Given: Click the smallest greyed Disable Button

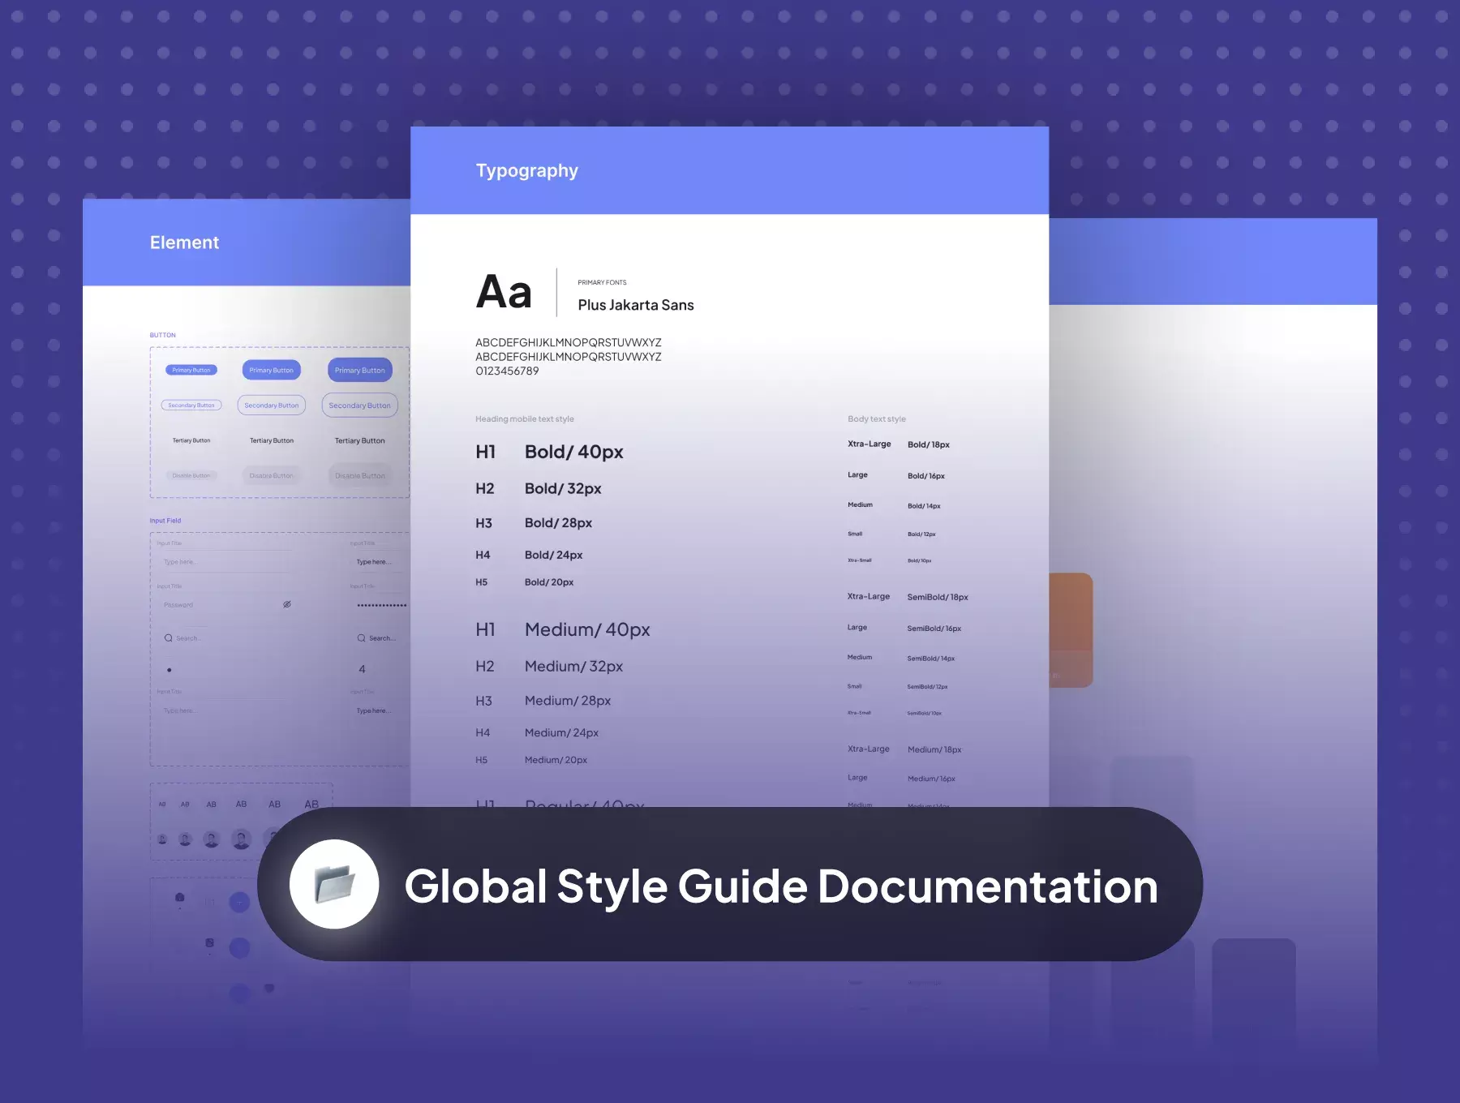Looking at the screenshot, I should [191, 475].
